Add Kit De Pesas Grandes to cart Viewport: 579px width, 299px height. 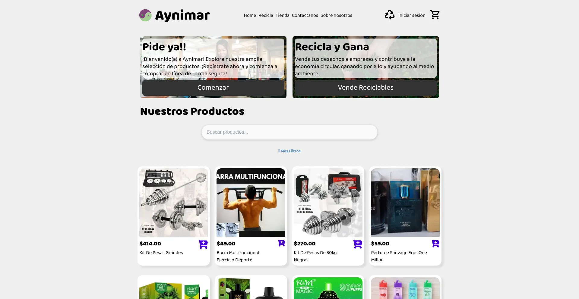203,244
